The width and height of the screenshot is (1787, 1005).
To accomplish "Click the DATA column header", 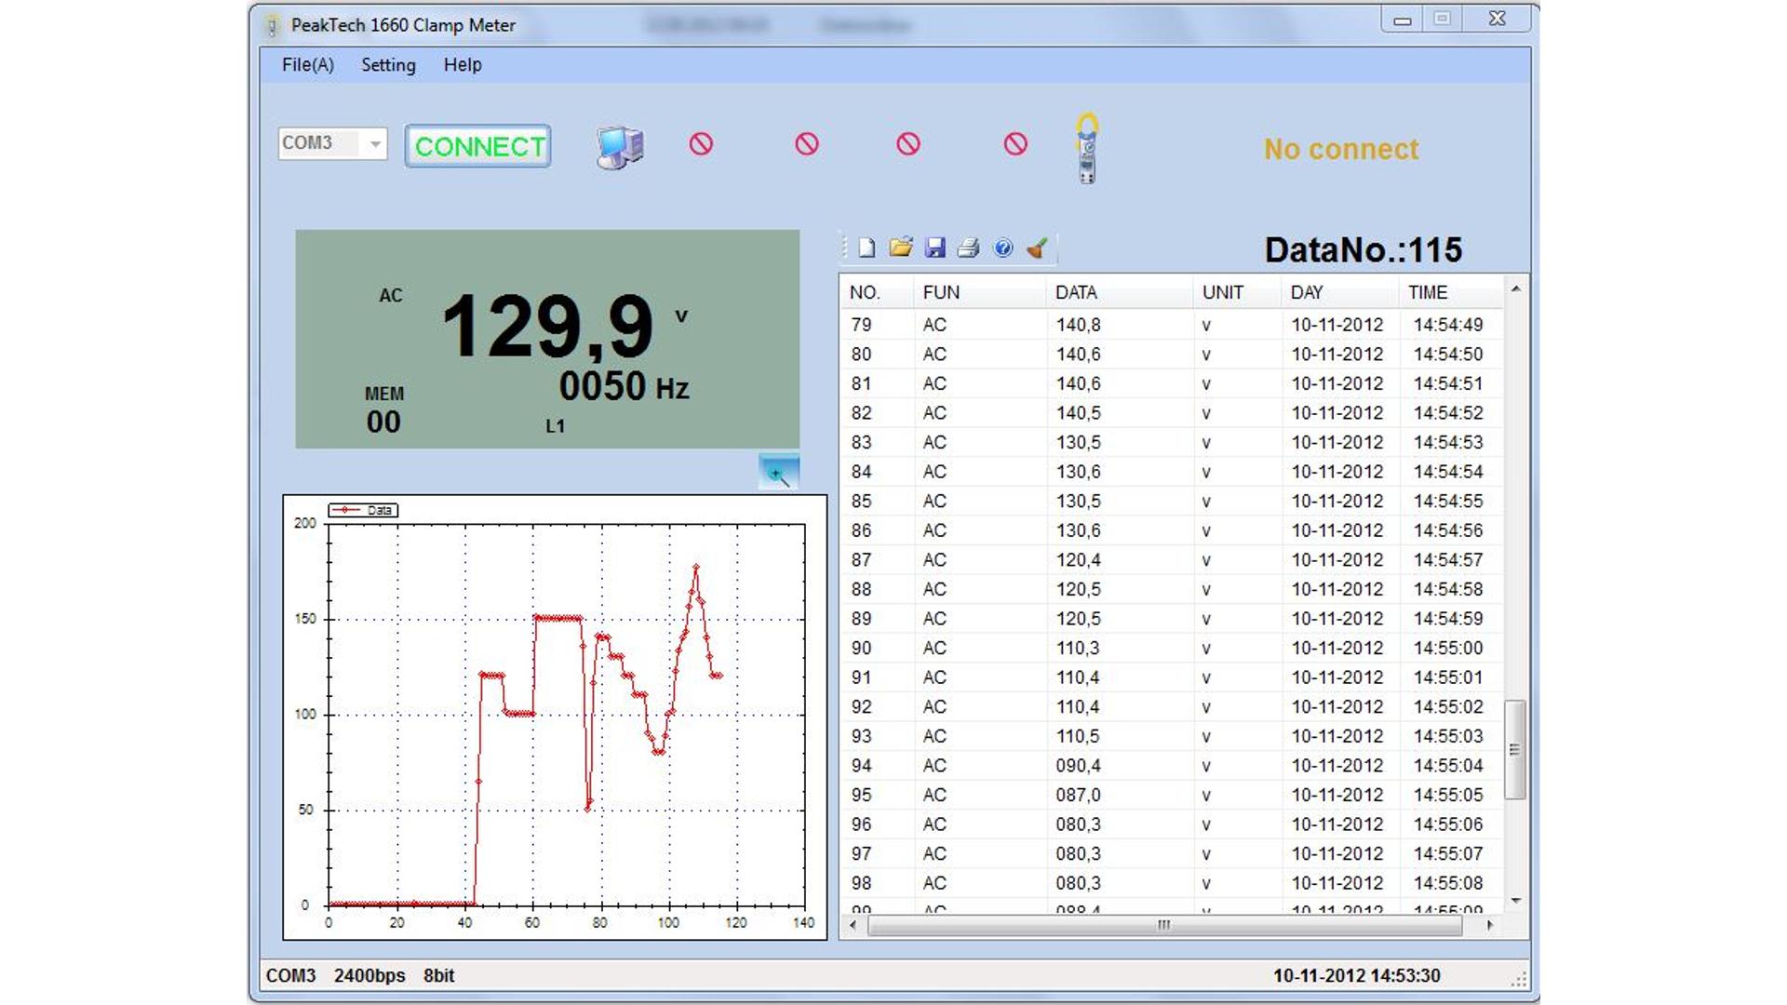I will click(1120, 292).
